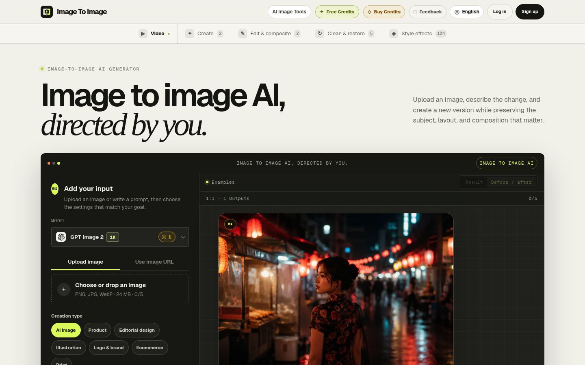Select Editorial design creation type
Screen dimensions: 585x365
click(x=137, y=330)
